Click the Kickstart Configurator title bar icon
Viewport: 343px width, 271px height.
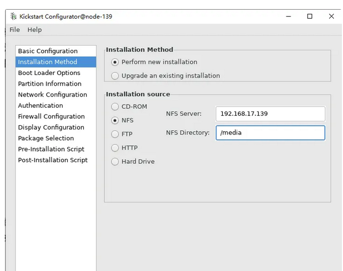[x=13, y=16]
